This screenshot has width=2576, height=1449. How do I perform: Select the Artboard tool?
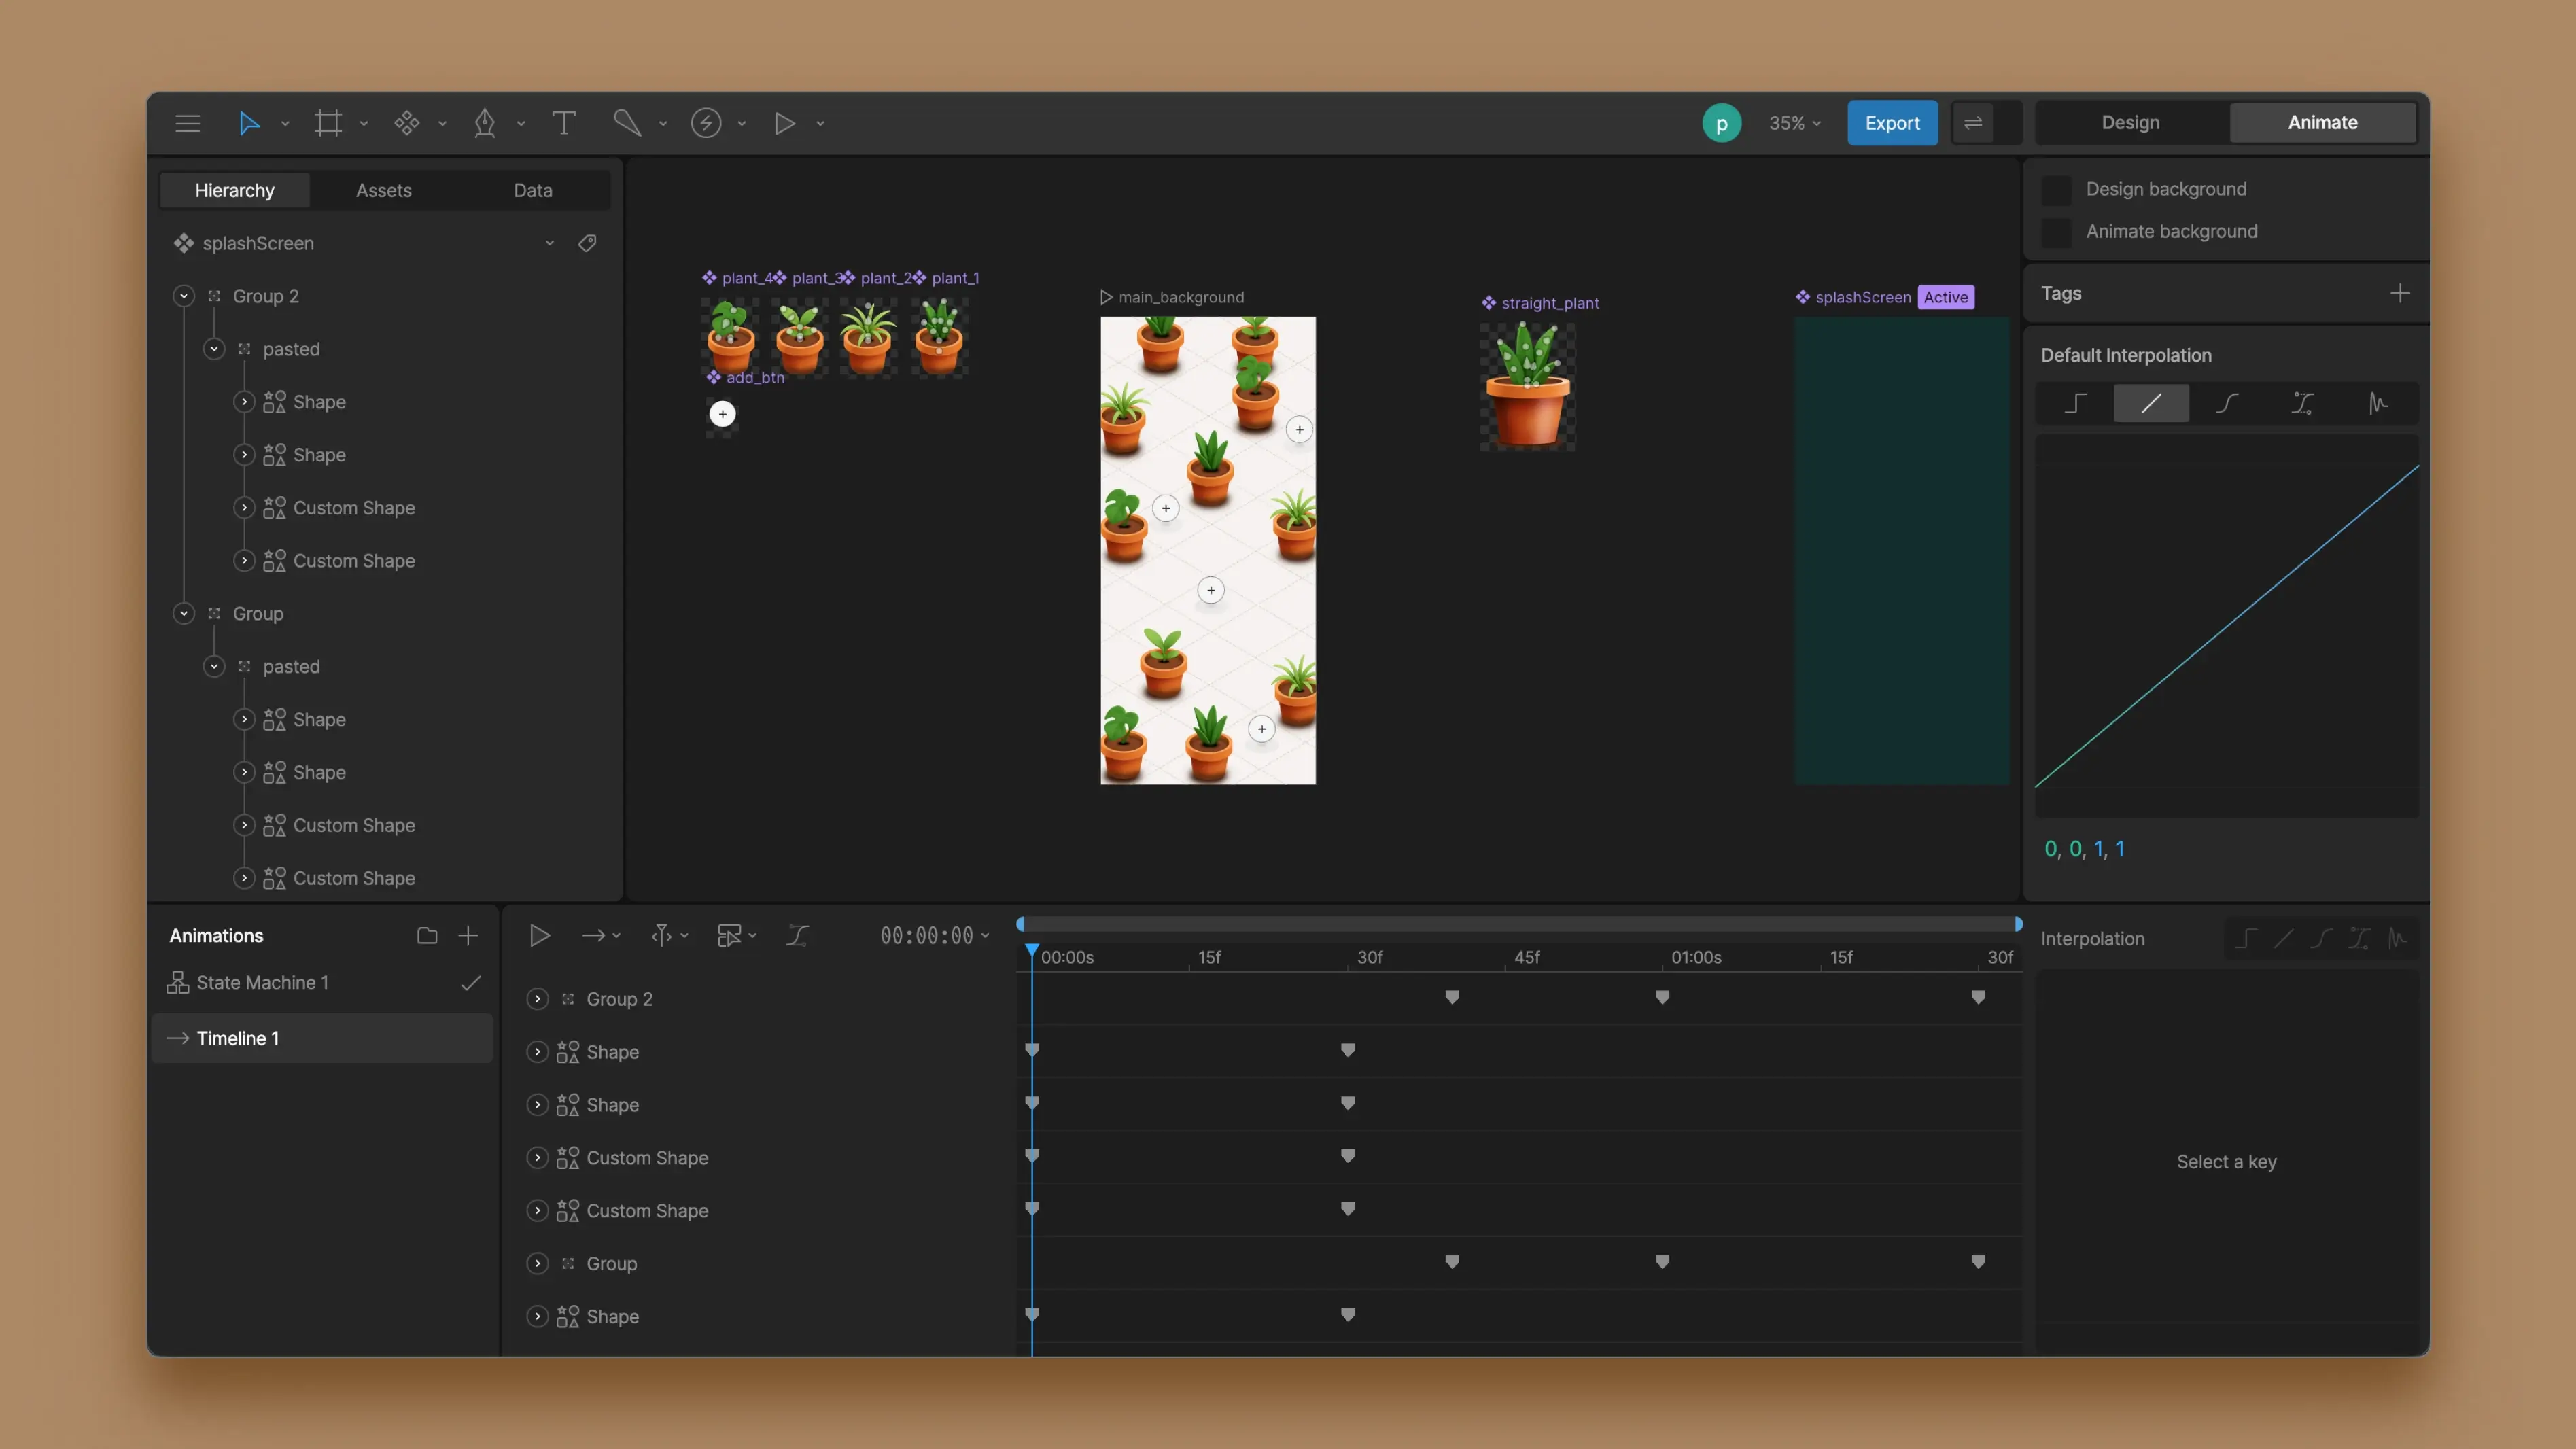click(328, 123)
